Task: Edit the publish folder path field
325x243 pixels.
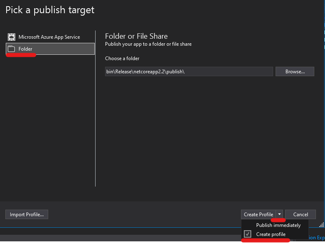Action: click(x=189, y=72)
